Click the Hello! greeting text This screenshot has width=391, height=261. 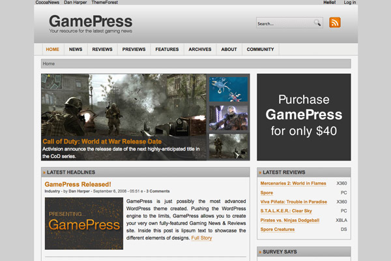pos(329,2)
